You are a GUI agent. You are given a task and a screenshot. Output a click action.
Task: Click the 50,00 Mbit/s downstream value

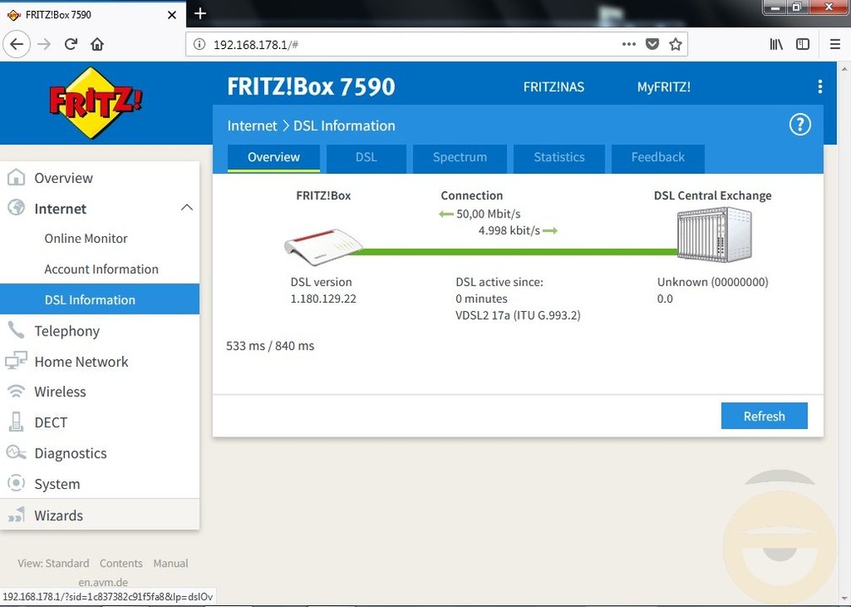tap(488, 214)
